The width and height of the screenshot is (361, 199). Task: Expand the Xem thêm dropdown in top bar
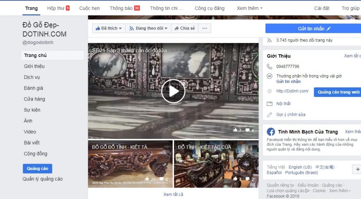[x=249, y=8]
